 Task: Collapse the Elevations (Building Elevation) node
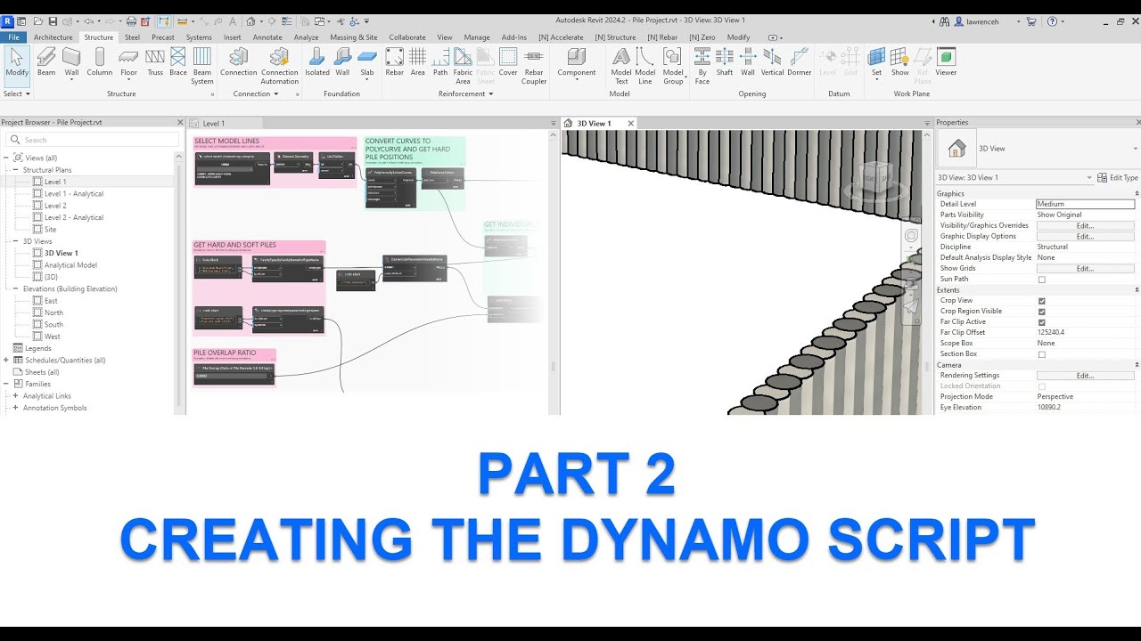pos(15,288)
